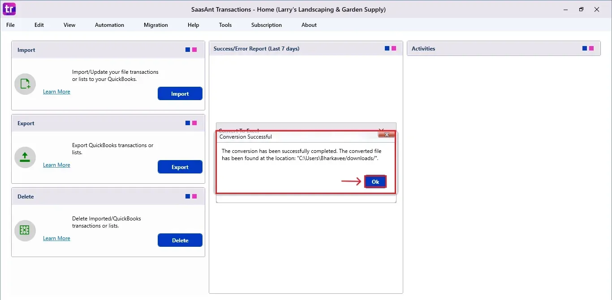Open Learn More link in Export panel

(x=56, y=165)
